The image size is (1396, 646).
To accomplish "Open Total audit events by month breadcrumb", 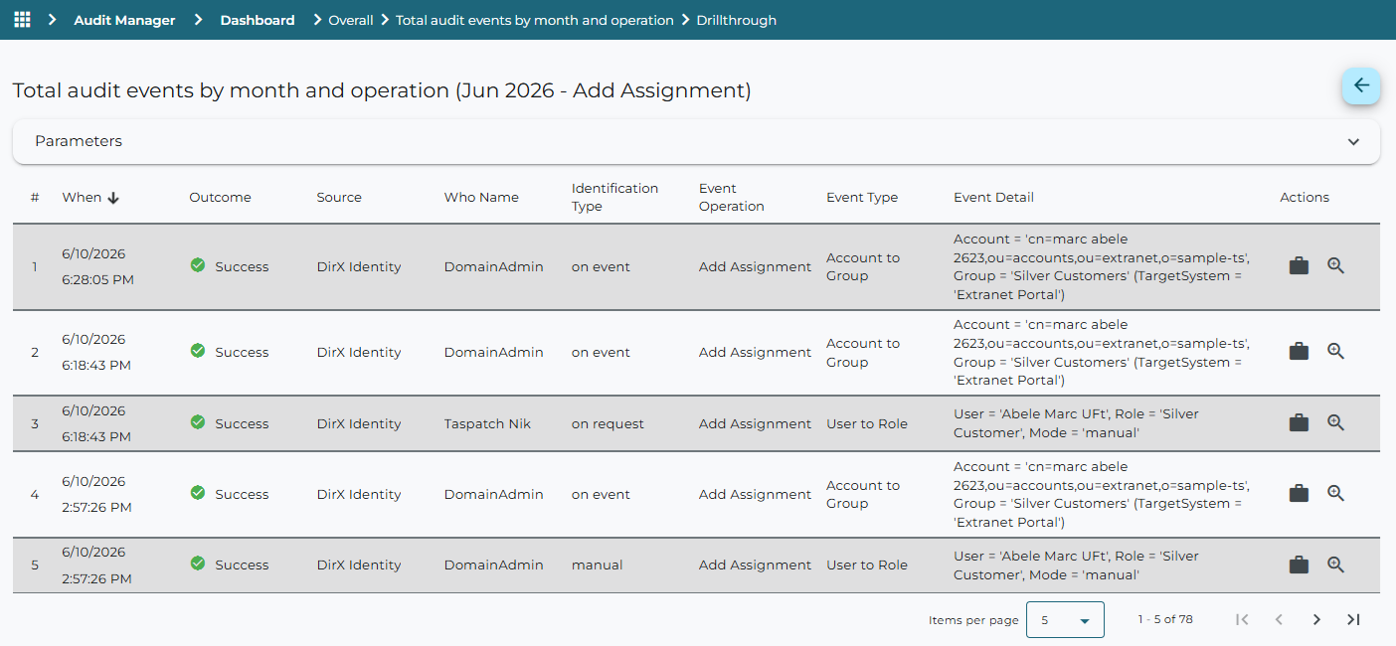I will [535, 20].
